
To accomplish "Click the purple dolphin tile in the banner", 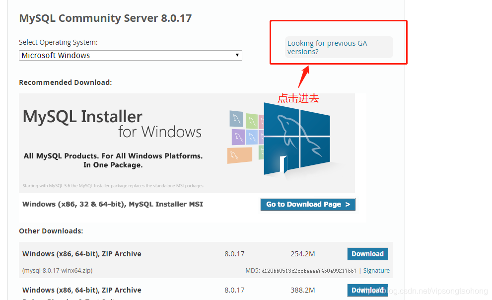I will coord(238,137).
